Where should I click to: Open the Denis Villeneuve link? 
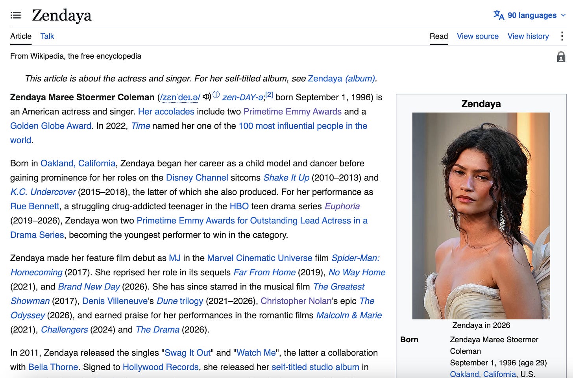pyautogui.click(x=115, y=301)
